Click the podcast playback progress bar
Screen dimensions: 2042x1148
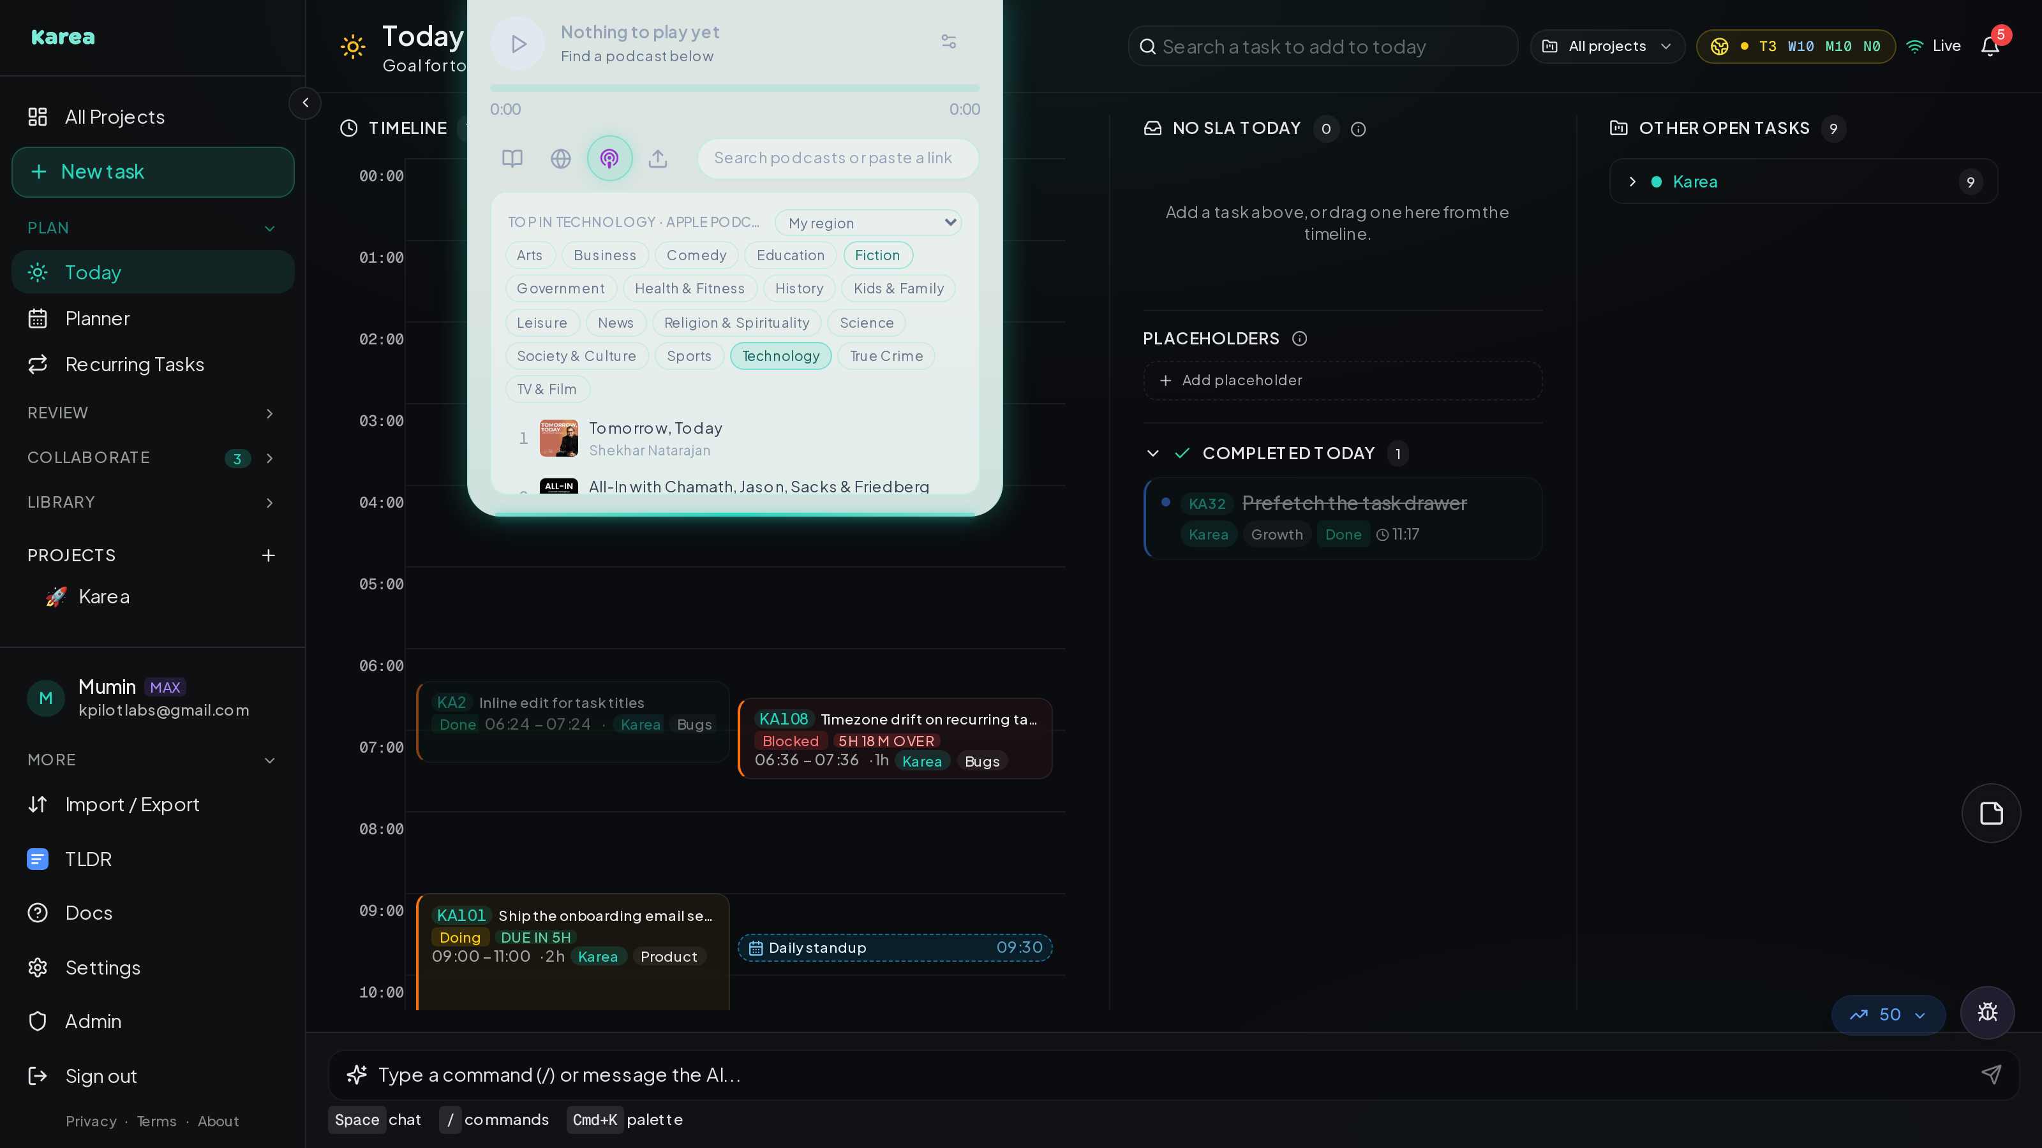click(x=735, y=88)
